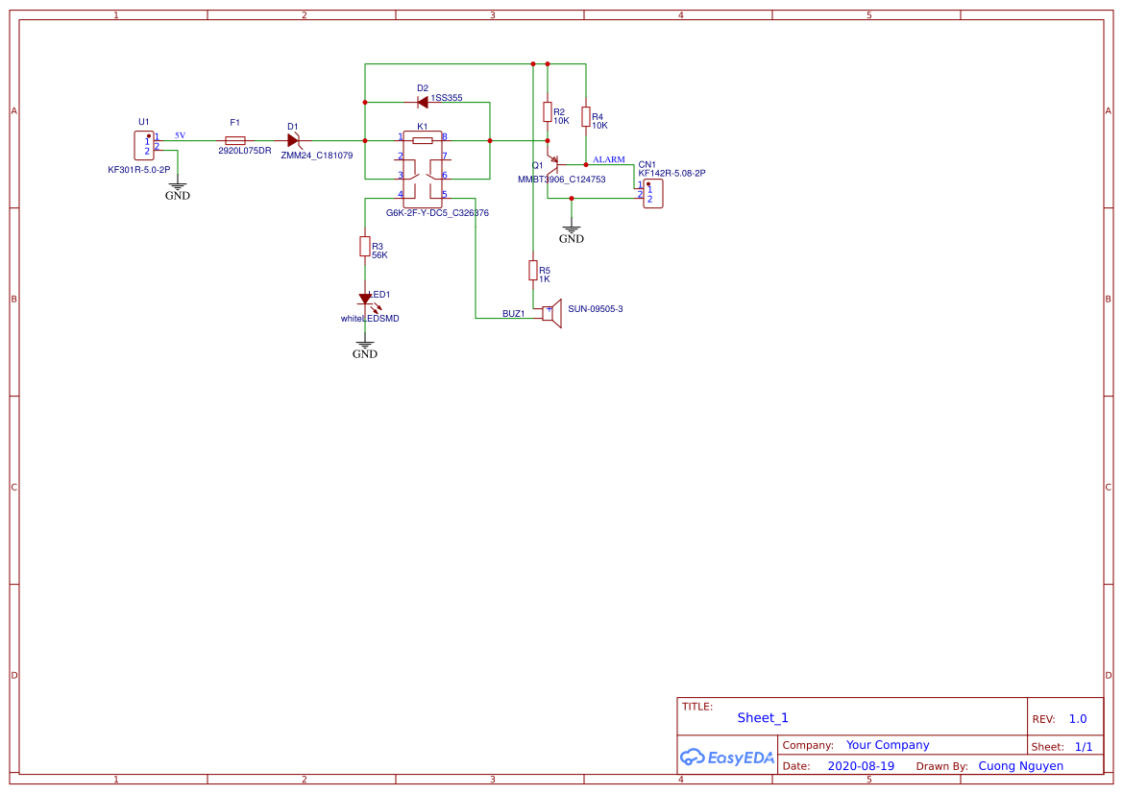1123x794 pixels.
Task: Click the sheet number 1/1
Action: coord(1084,747)
